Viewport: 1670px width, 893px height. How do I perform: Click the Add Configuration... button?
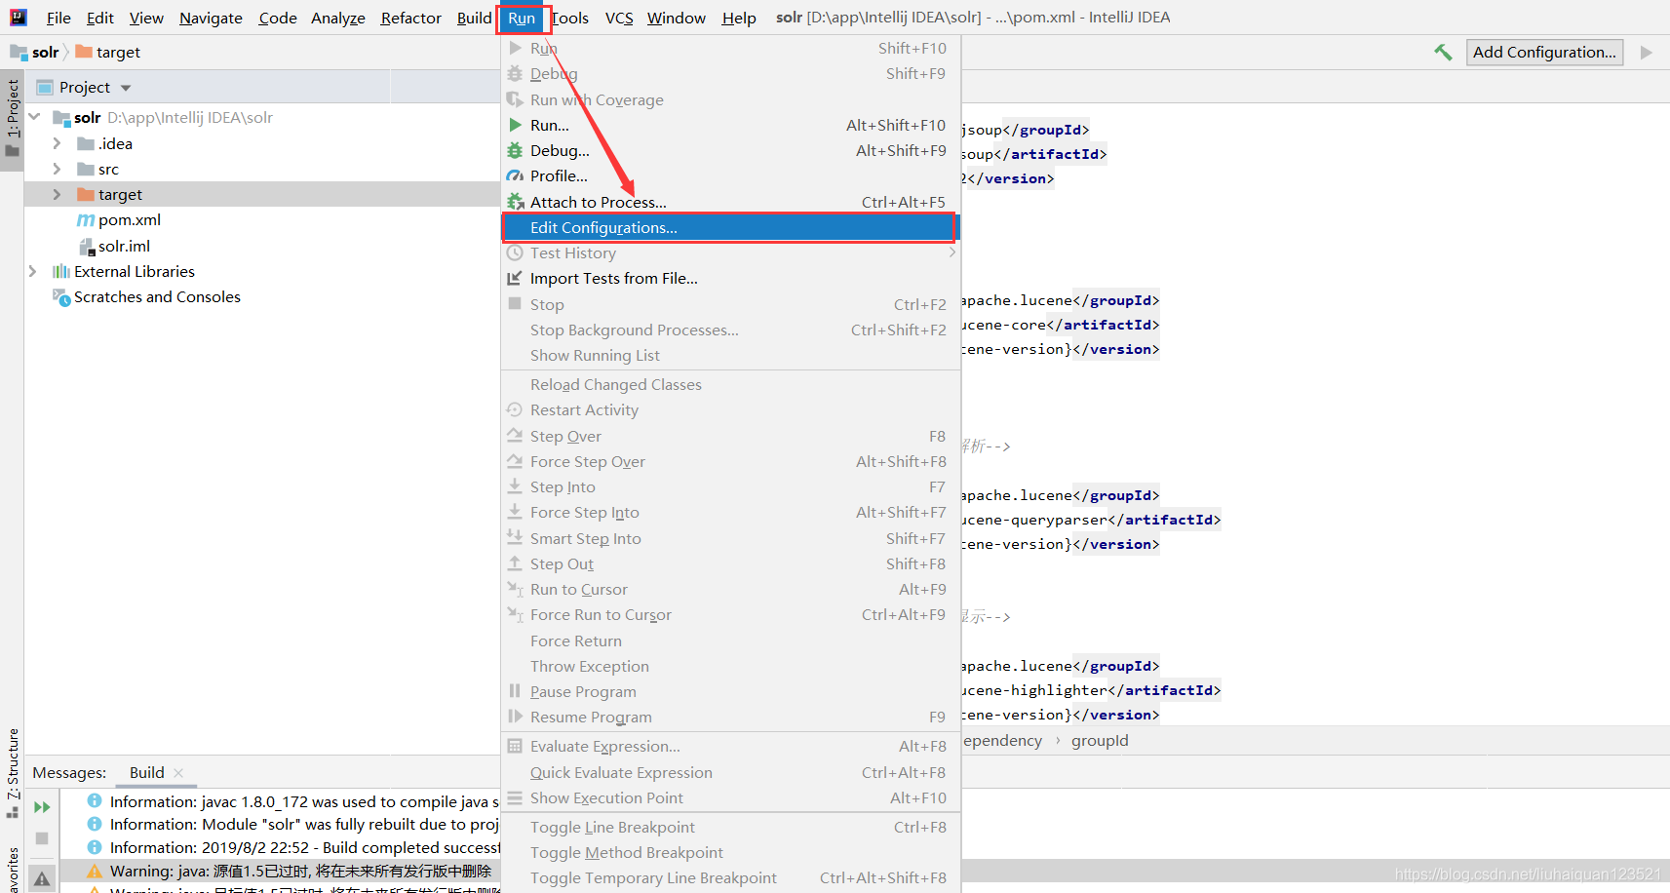1544,52
